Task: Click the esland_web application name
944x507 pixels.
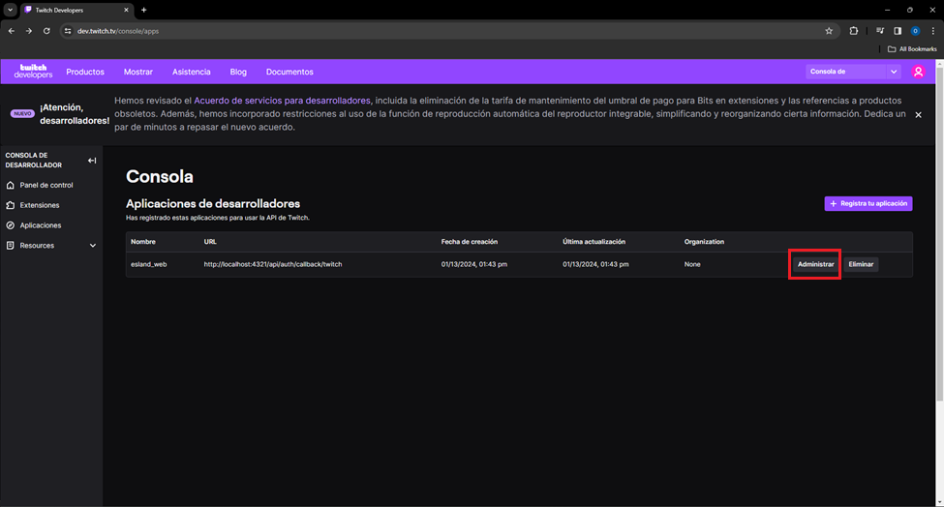Action: 149,264
